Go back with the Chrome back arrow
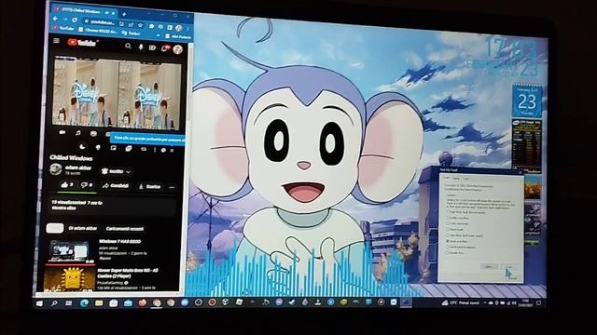 click(x=56, y=19)
